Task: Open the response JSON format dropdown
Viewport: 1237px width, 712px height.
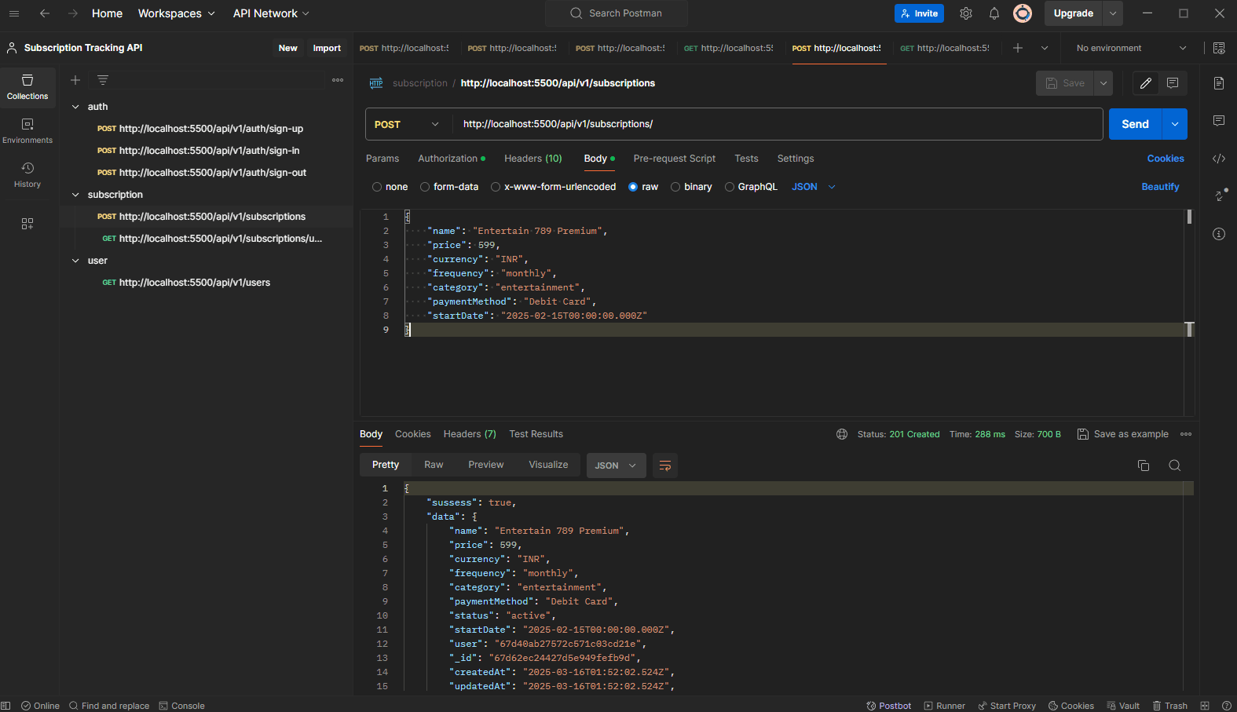Action: pos(616,466)
